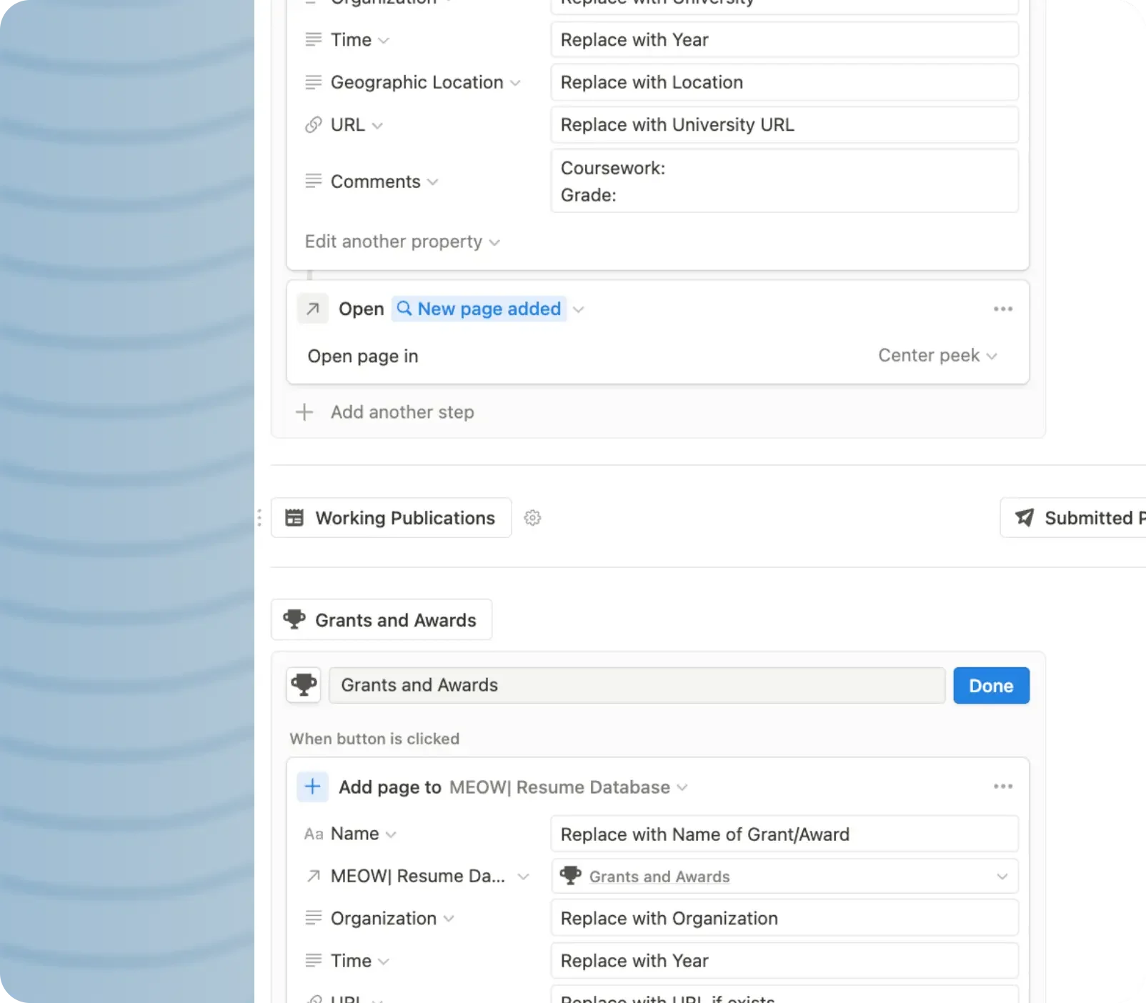Open settings gear next to Working Publications
The image size is (1146, 1003).
point(532,517)
